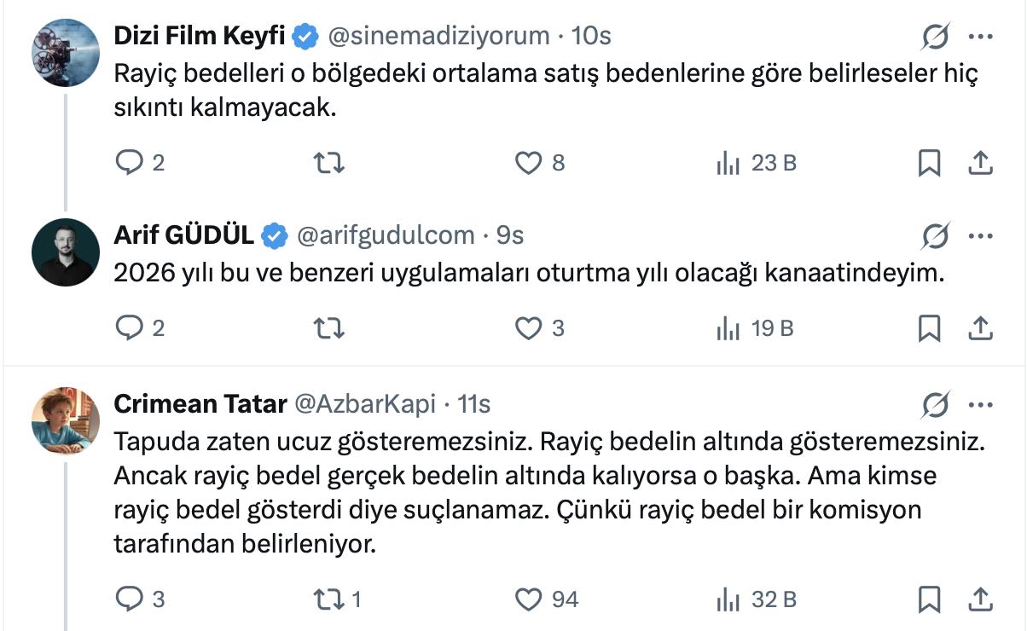
Task: Like Arif GÜDÜL's tweet
Action: tap(530, 327)
